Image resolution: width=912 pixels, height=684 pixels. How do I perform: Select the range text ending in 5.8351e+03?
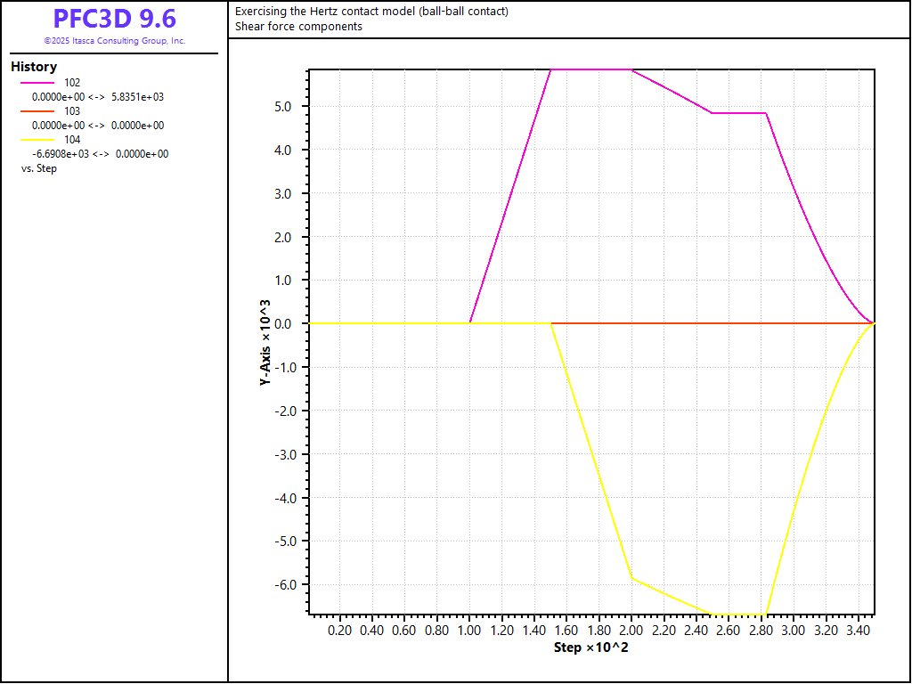(98, 97)
